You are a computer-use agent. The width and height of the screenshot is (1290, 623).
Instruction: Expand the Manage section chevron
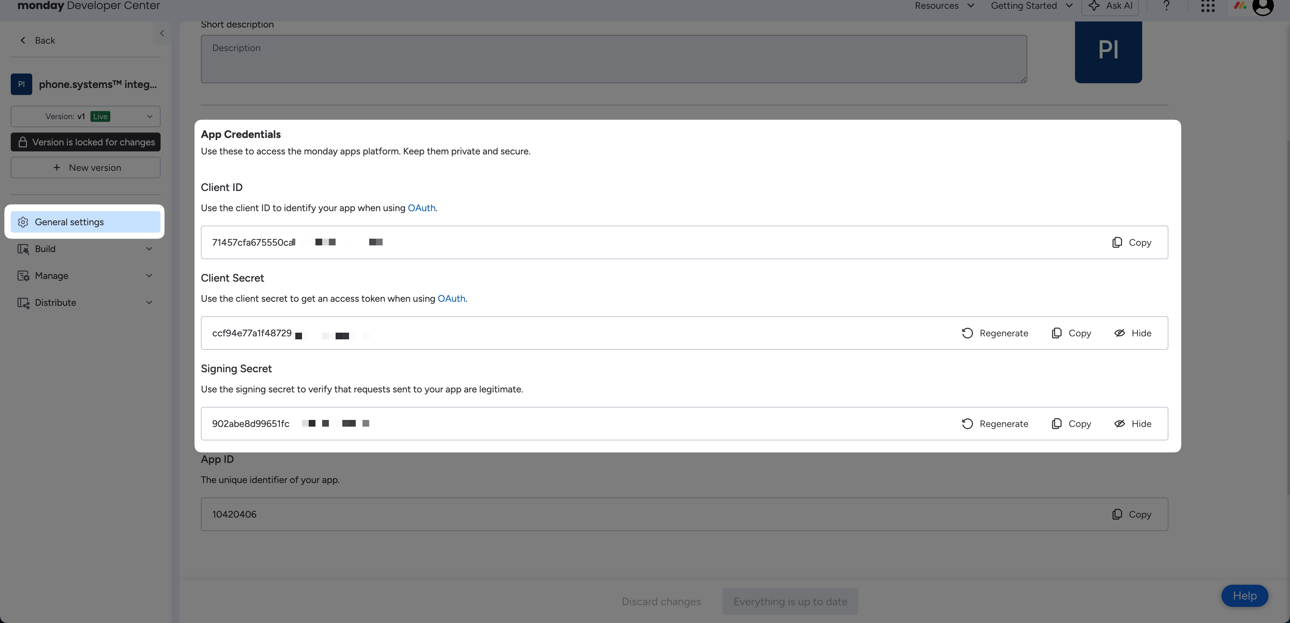coord(149,276)
